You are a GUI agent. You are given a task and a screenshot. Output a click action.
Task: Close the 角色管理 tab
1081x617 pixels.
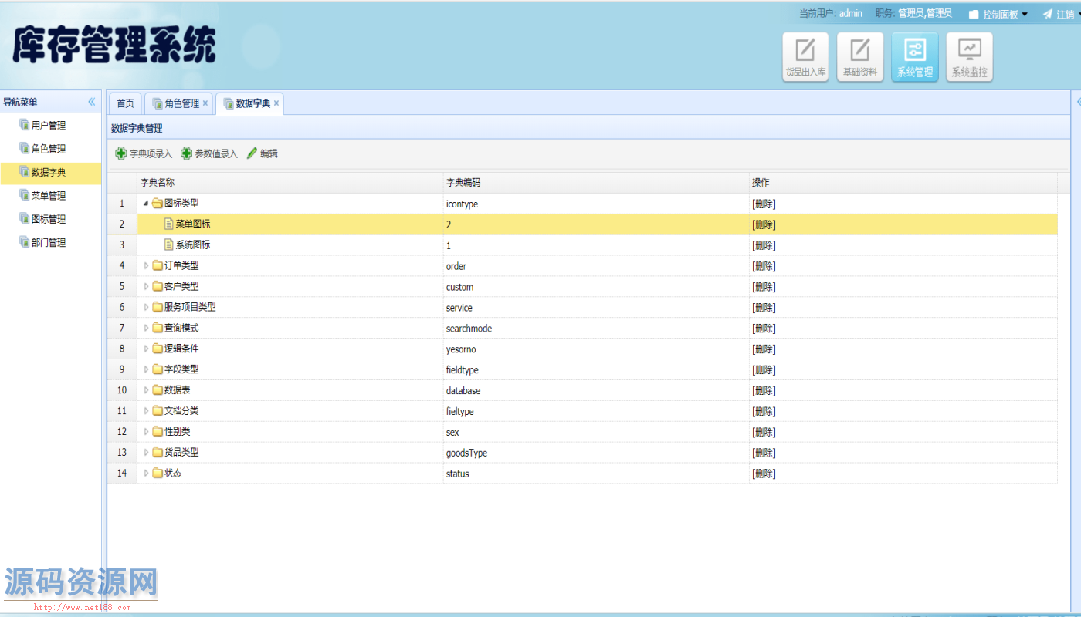pyautogui.click(x=205, y=103)
